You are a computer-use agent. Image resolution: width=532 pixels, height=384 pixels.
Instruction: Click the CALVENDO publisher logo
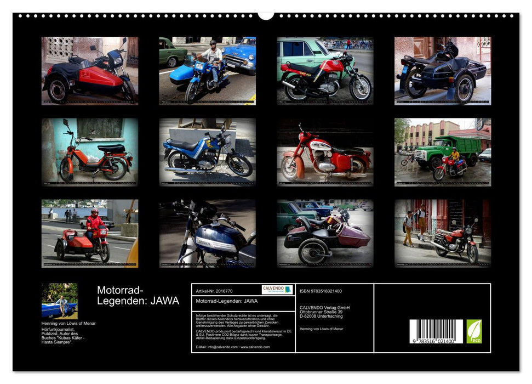273,291
